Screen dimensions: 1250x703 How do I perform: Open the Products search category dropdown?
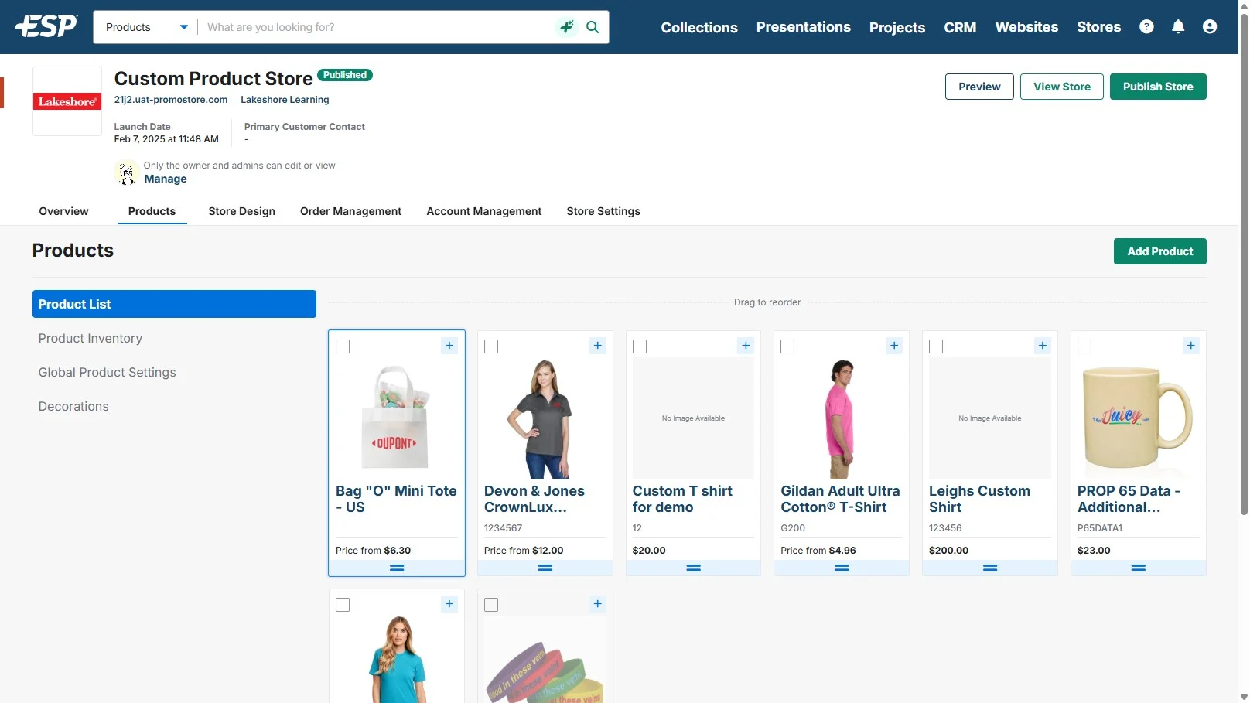(145, 27)
